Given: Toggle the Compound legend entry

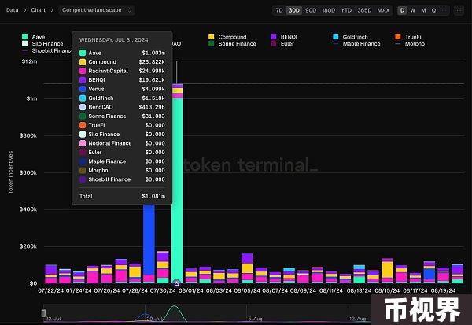Looking at the screenshot, I should click(x=227, y=37).
